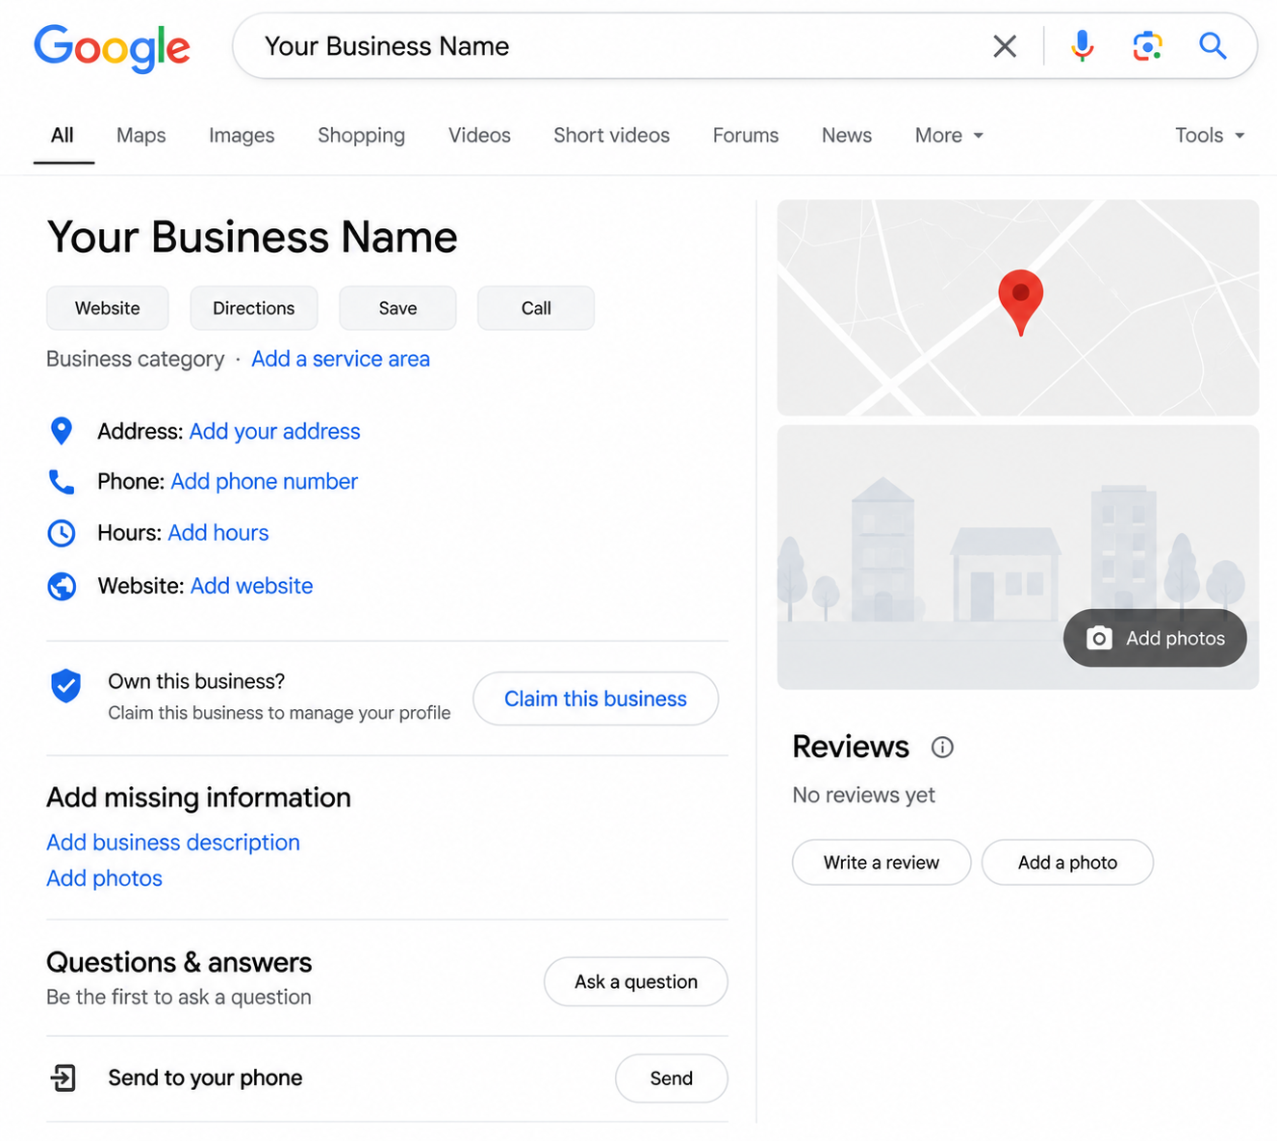The width and height of the screenshot is (1277, 1141).
Task: Click the camera icon in Add photos
Action: click(1099, 638)
